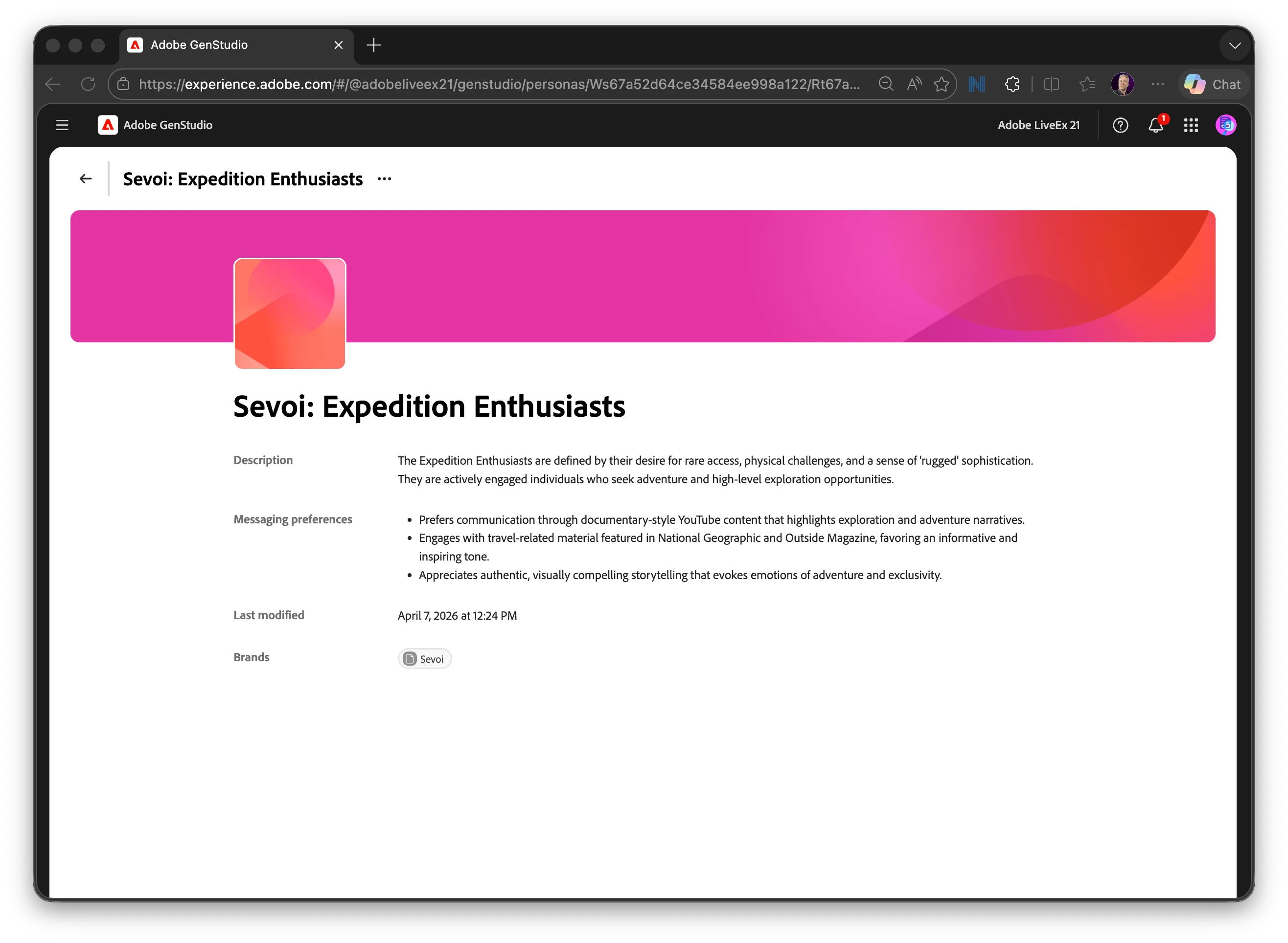This screenshot has height=943, width=1288.
Task: Open the browser extensions puzzle icon
Action: [1012, 85]
